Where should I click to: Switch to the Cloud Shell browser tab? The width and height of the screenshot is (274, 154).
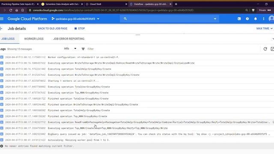(95, 4)
